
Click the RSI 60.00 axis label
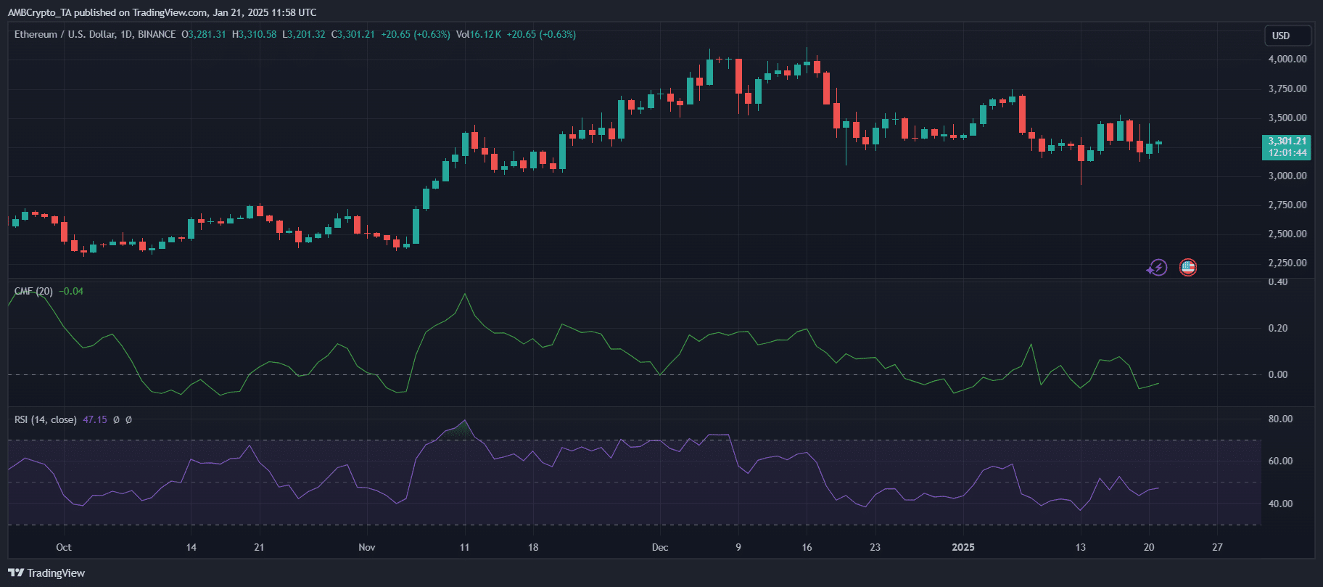(1280, 461)
